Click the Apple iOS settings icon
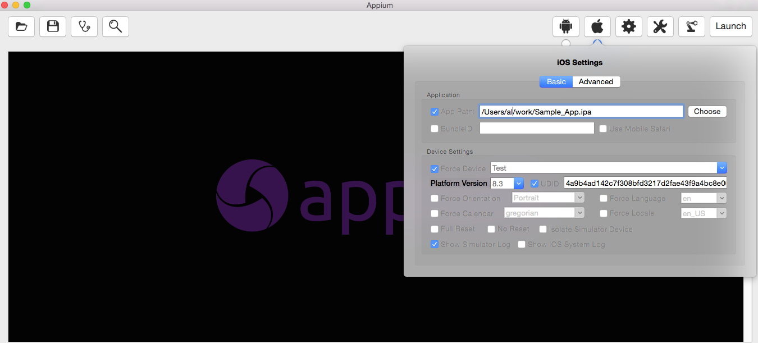Image resolution: width=758 pixels, height=343 pixels. pyautogui.click(x=597, y=26)
